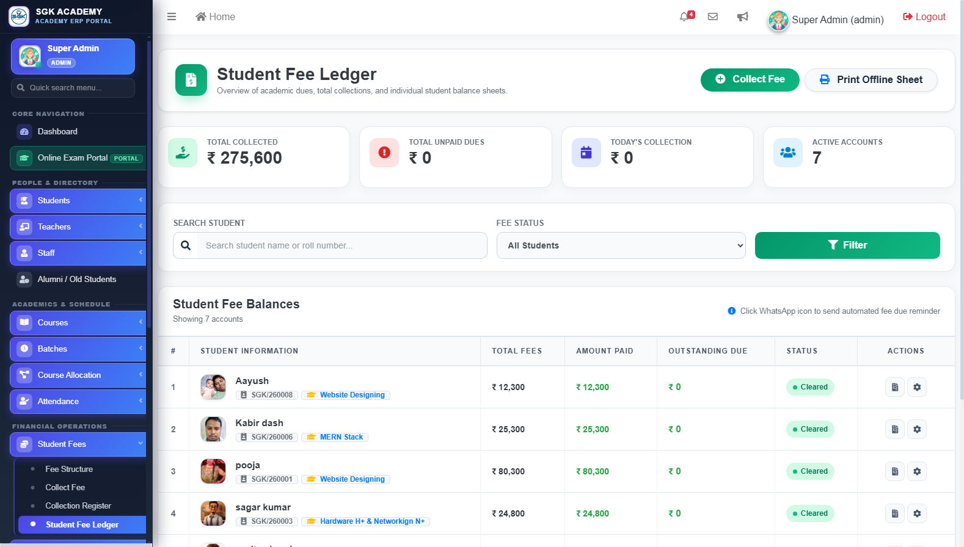Image resolution: width=964 pixels, height=547 pixels.
Task: Open the announcements megaphone icon
Action: 742,16
